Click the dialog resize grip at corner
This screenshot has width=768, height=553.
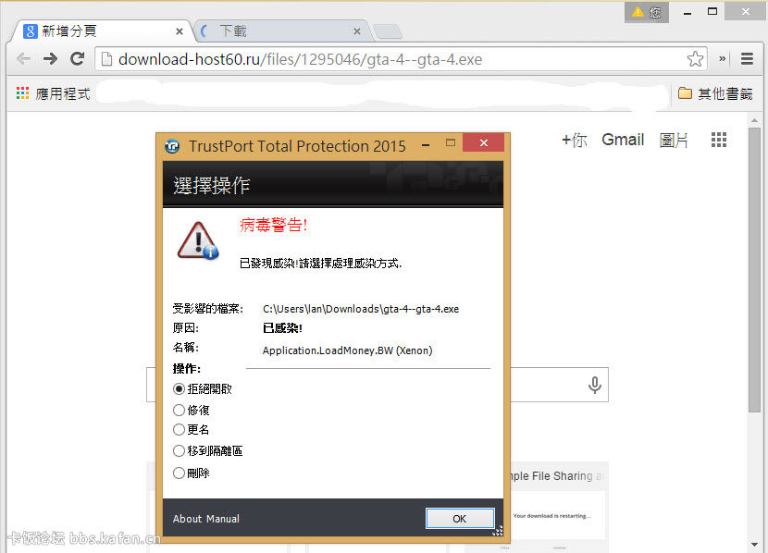tap(498, 532)
